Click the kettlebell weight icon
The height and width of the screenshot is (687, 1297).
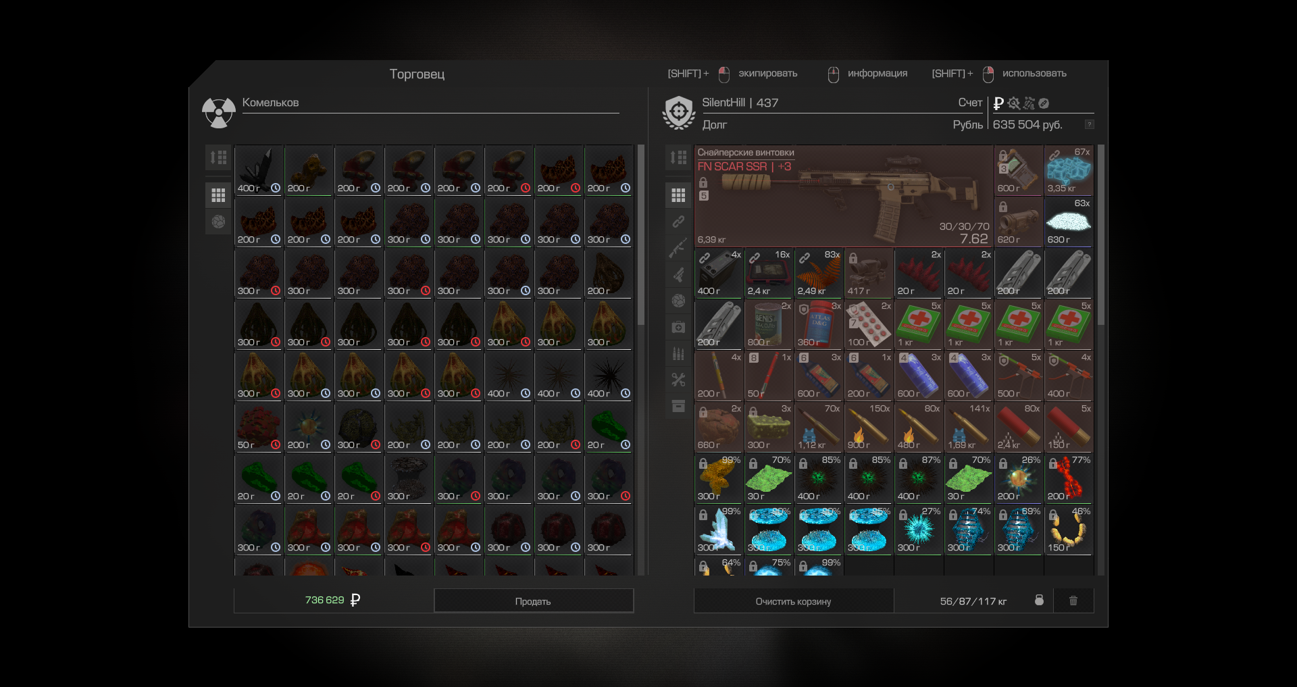1039,601
